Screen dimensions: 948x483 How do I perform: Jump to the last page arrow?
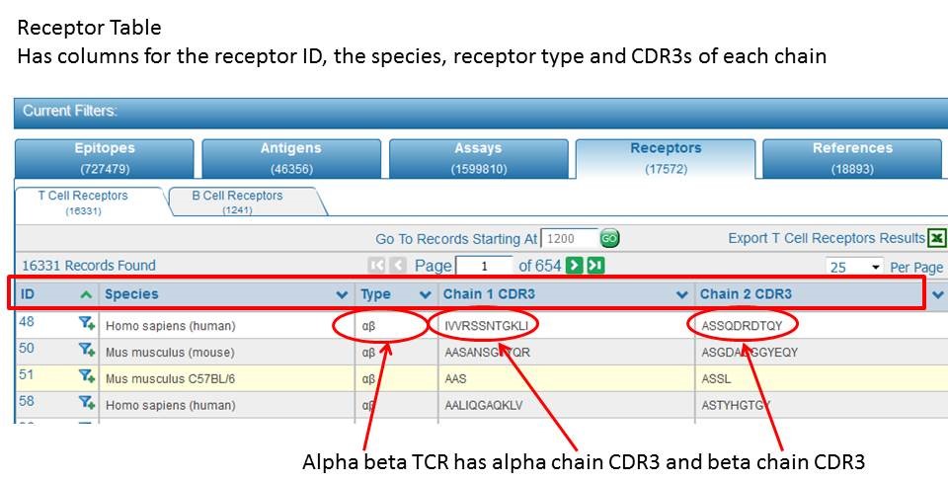pos(594,266)
